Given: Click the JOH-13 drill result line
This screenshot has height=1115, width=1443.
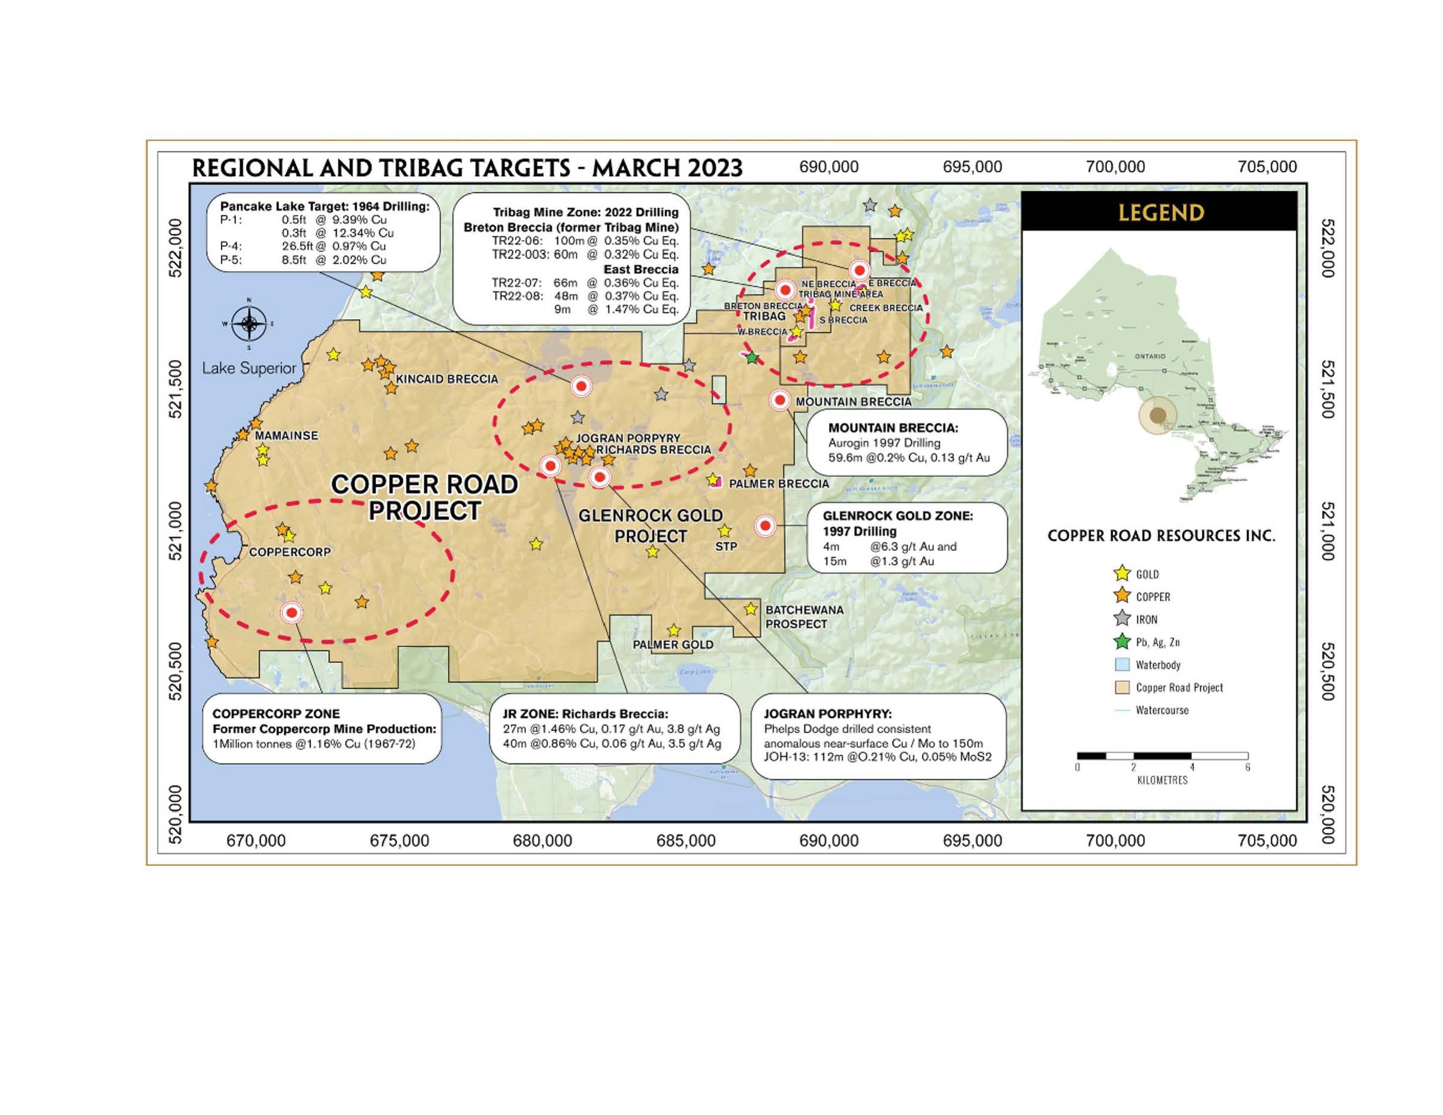Looking at the screenshot, I should coord(878,757).
